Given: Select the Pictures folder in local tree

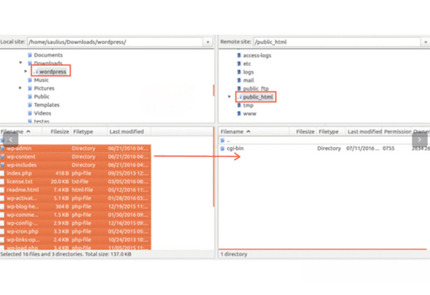Looking at the screenshot, I should click(x=44, y=88).
